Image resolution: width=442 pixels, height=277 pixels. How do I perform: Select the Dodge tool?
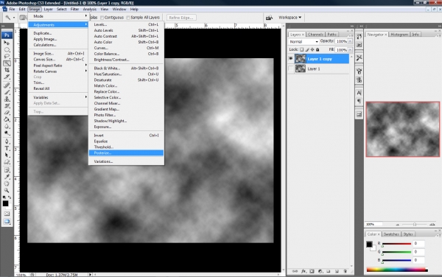pos(7,133)
